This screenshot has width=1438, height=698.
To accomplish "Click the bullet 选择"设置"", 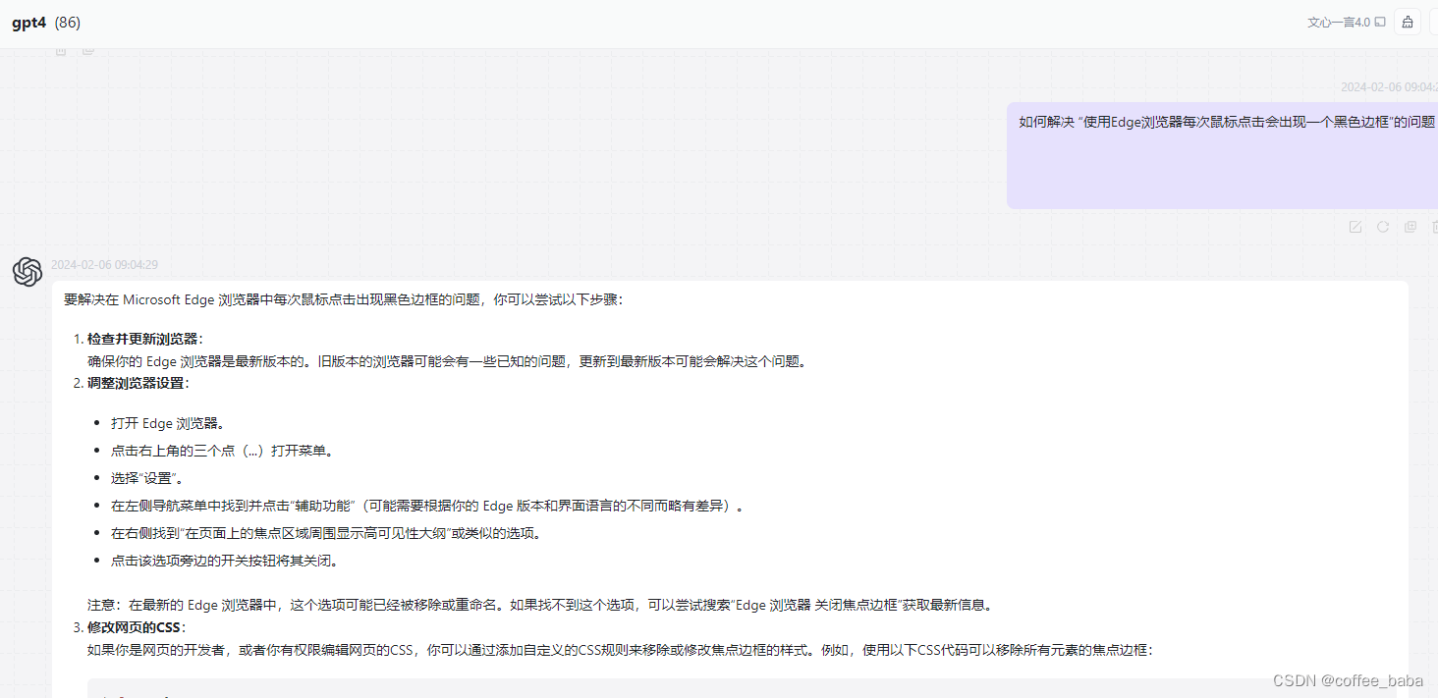I will coord(147,479).
